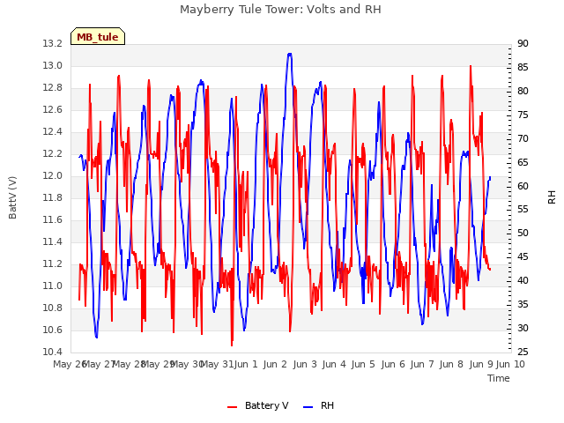Click the 85 right axis tick
This screenshot has width=564, height=423.
pos(523,67)
